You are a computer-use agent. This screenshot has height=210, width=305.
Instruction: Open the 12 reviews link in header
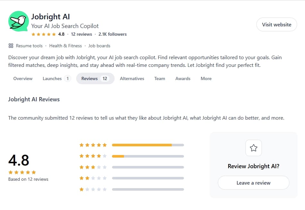[82, 34]
